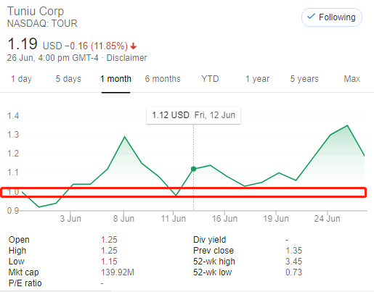Click the Low value 1.15
Image resolution: width=374 pixels, height=292 pixels.
click(x=109, y=262)
